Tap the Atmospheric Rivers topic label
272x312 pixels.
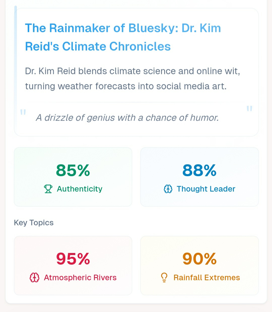click(x=80, y=278)
